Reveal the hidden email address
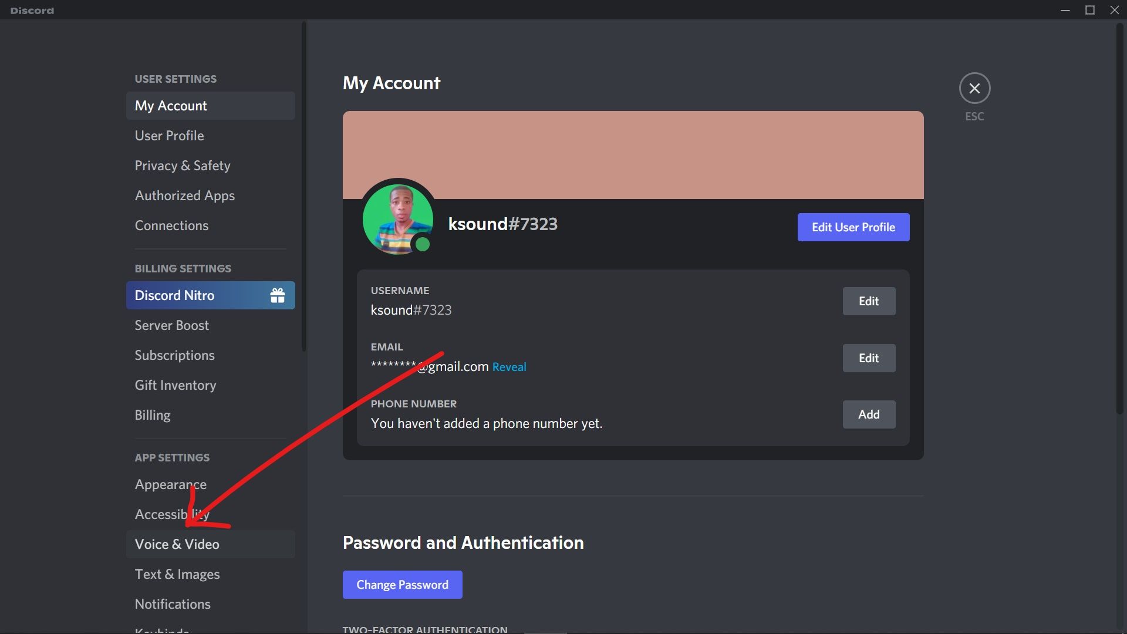1127x634 pixels. [x=508, y=367]
